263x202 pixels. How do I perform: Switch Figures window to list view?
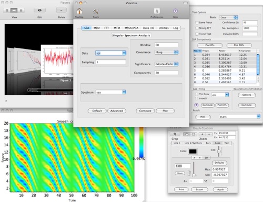tap(21, 11)
